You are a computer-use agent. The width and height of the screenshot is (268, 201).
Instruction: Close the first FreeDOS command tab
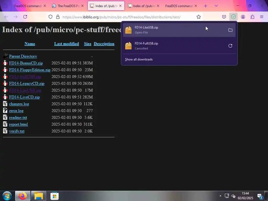[x=45, y=6]
